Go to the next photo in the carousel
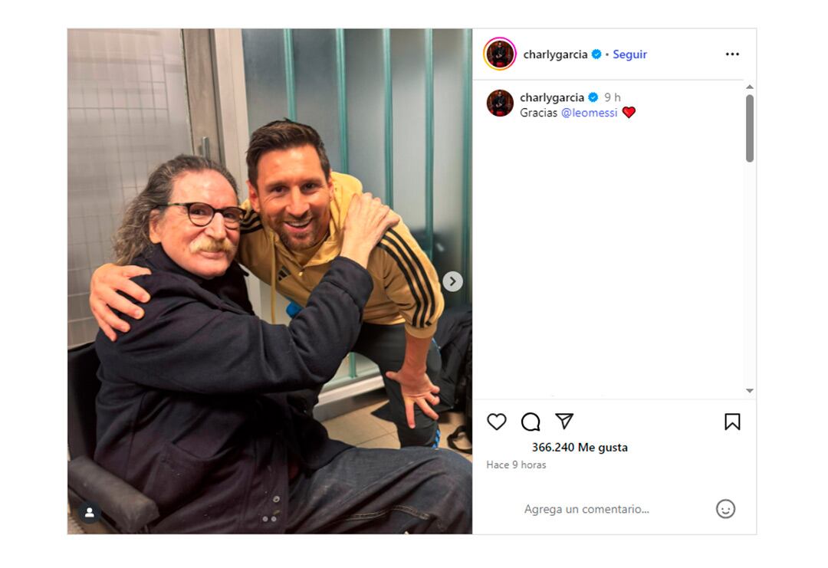 coord(452,281)
